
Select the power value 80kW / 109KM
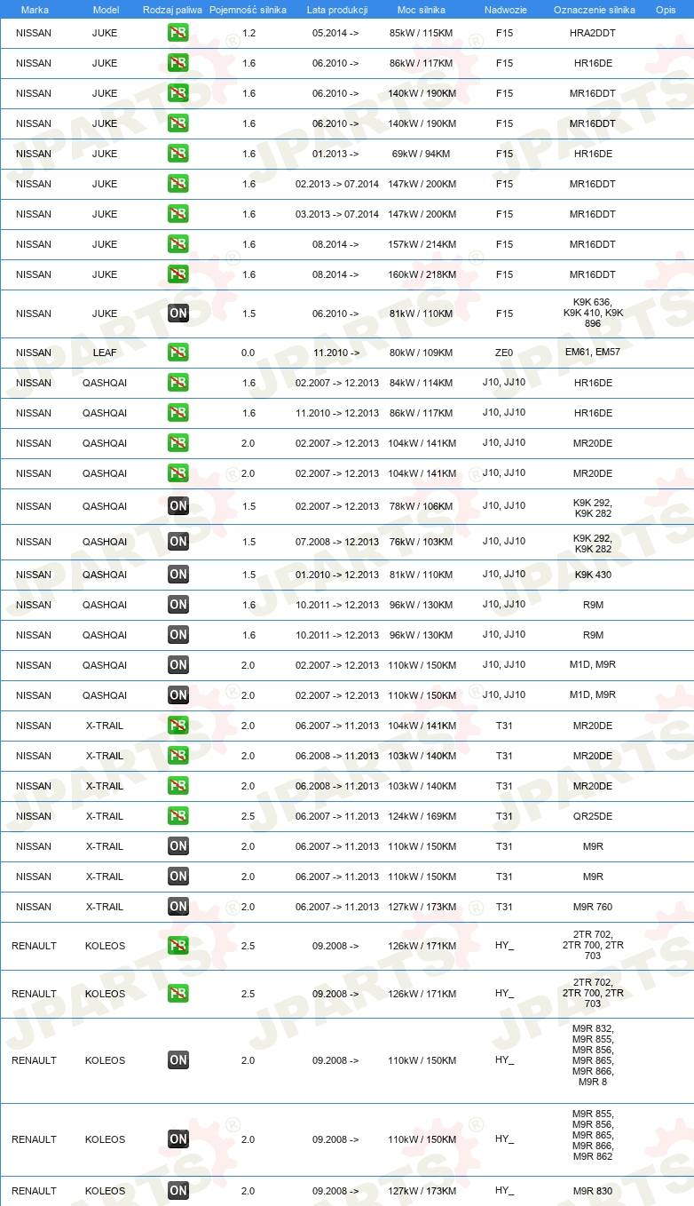[422, 353]
